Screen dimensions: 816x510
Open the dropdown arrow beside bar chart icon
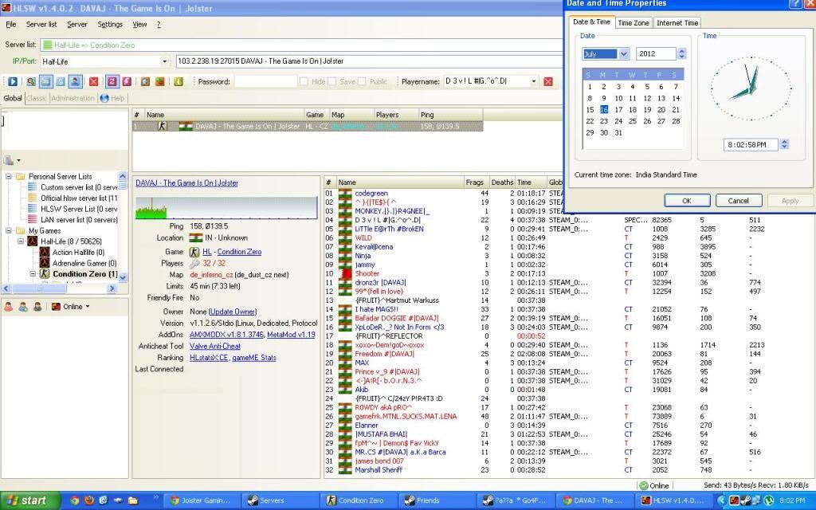pyautogui.click(x=19, y=160)
